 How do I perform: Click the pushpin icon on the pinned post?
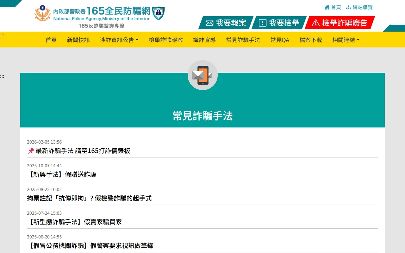pyautogui.click(x=31, y=151)
